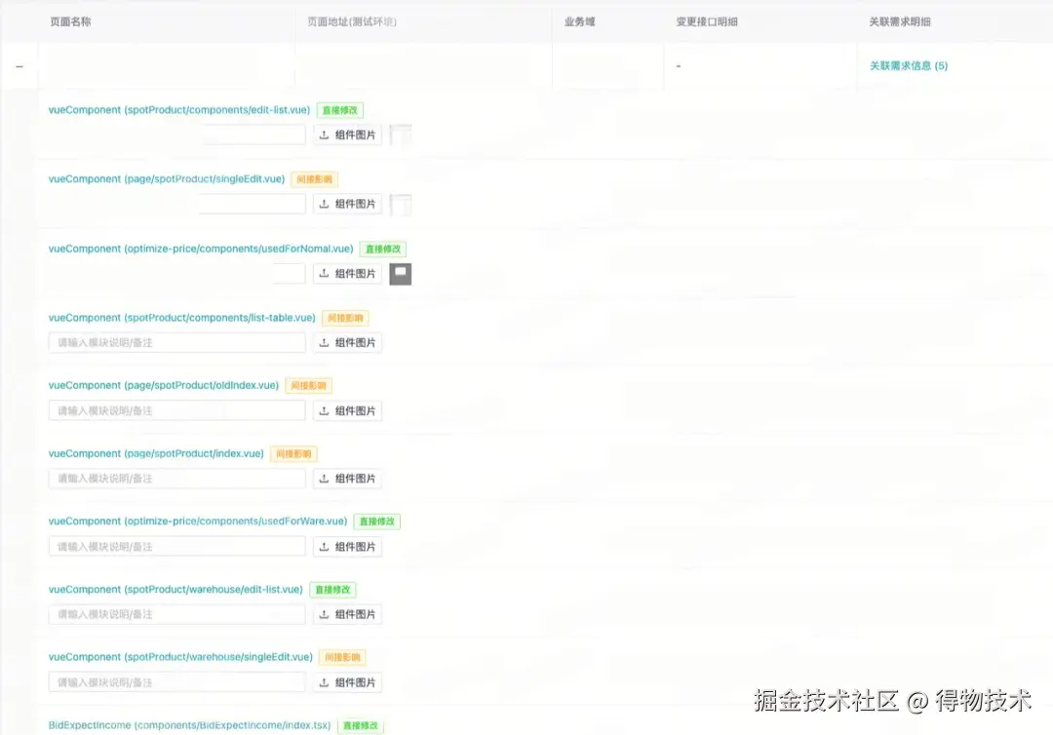Click the notes input under oldIndex.vue
This screenshot has height=735, width=1053.
pyautogui.click(x=176, y=410)
